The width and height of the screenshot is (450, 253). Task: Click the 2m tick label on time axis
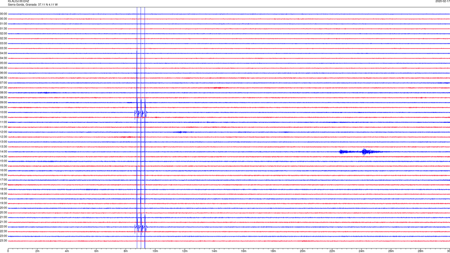[37, 251]
